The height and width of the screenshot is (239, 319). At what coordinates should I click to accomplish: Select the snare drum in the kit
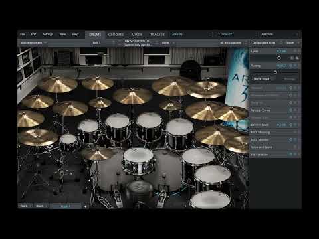click(x=138, y=162)
